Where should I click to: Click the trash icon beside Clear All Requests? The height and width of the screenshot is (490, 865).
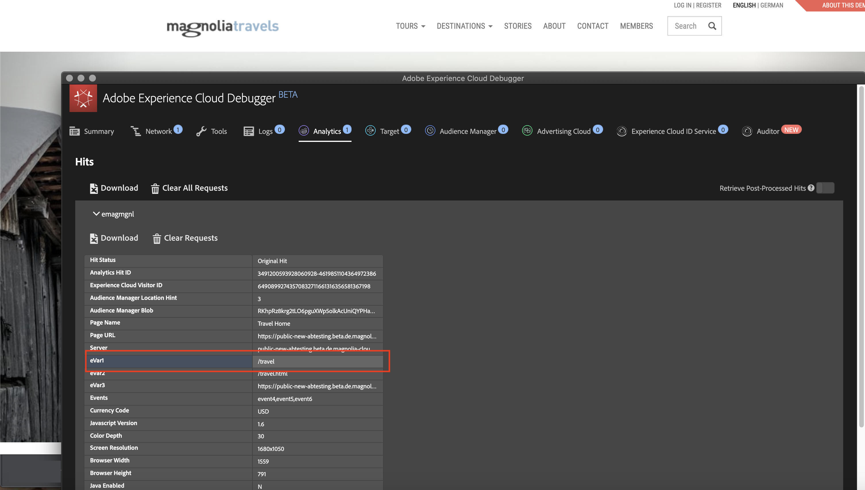[155, 188]
